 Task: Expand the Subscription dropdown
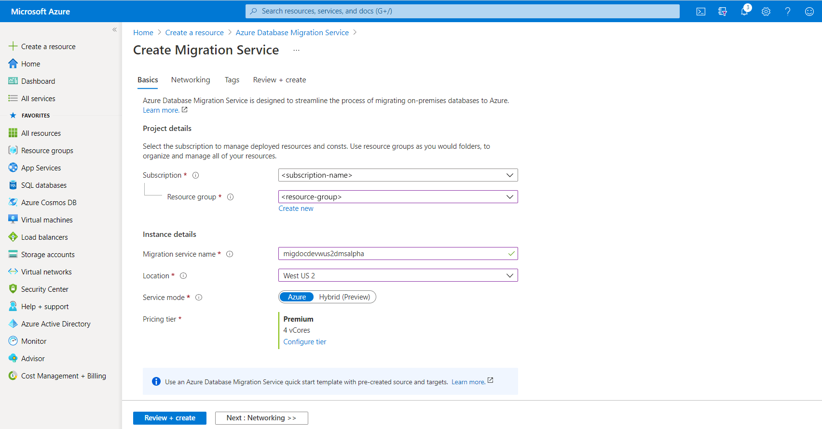[398, 175]
